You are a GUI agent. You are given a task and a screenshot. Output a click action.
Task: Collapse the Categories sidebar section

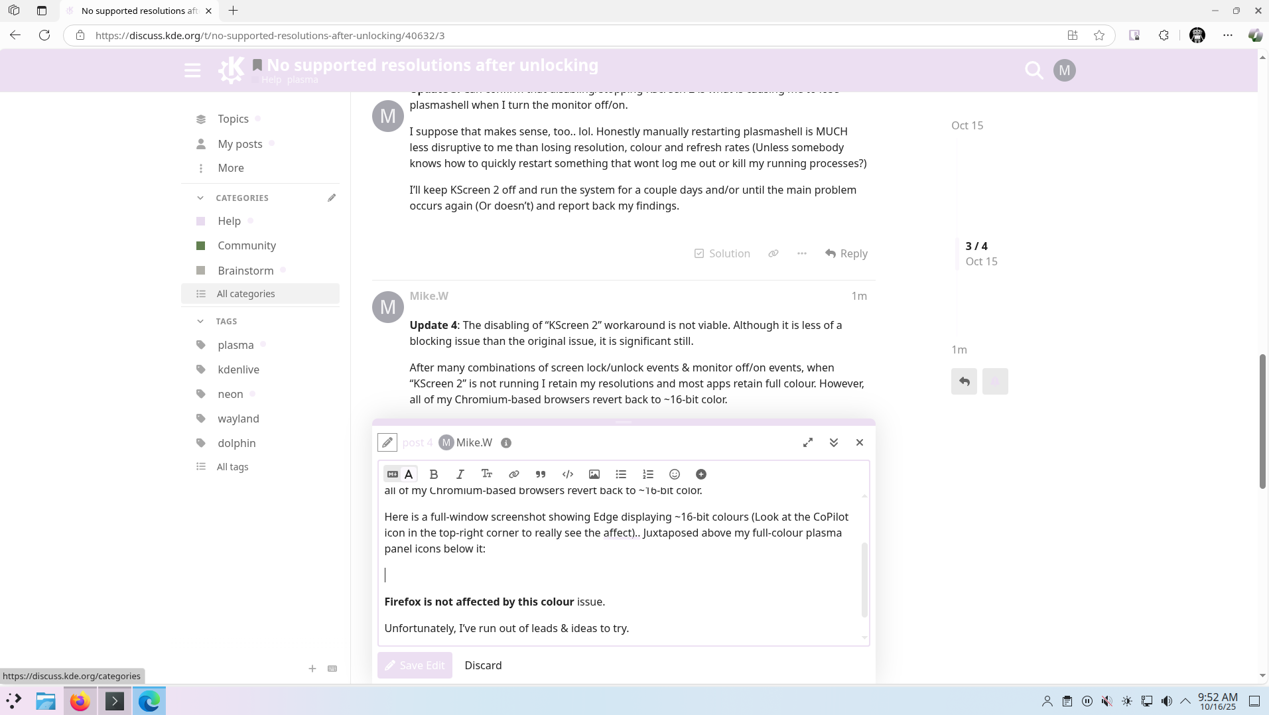tap(200, 198)
